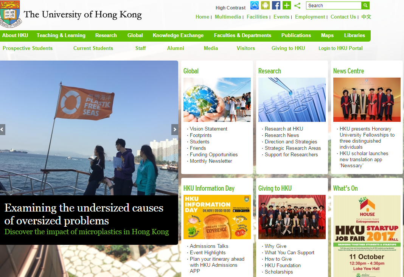The image size is (404, 277).
Task: Open Why Give link
Action: [x=275, y=246]
